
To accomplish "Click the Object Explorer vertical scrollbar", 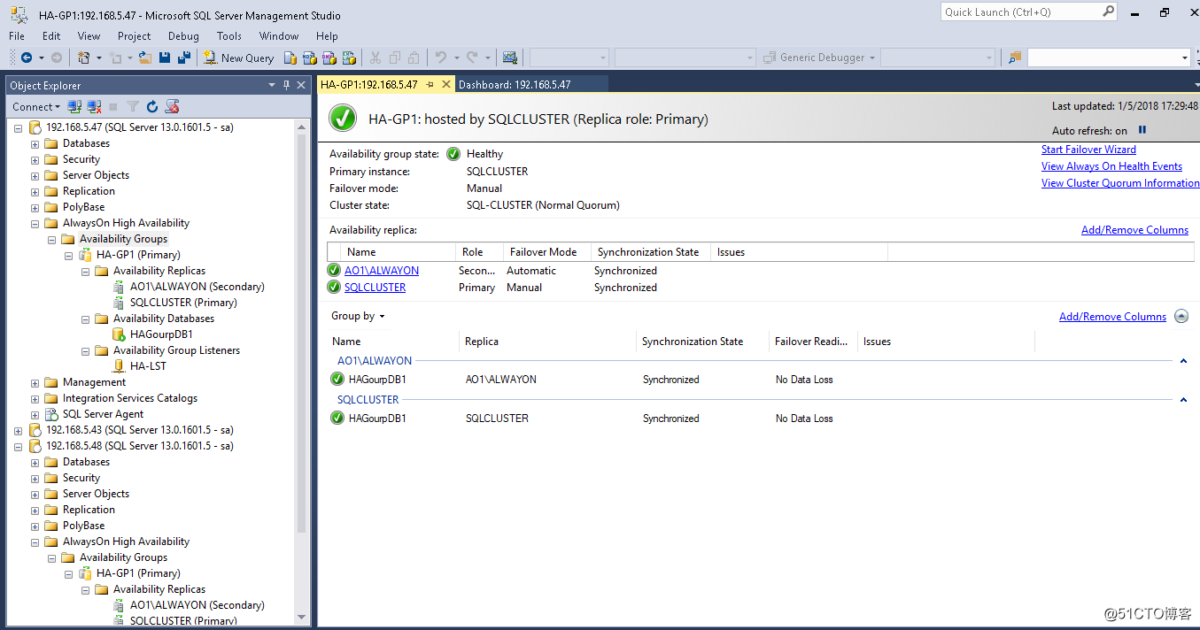I will [x=302, y=373].
